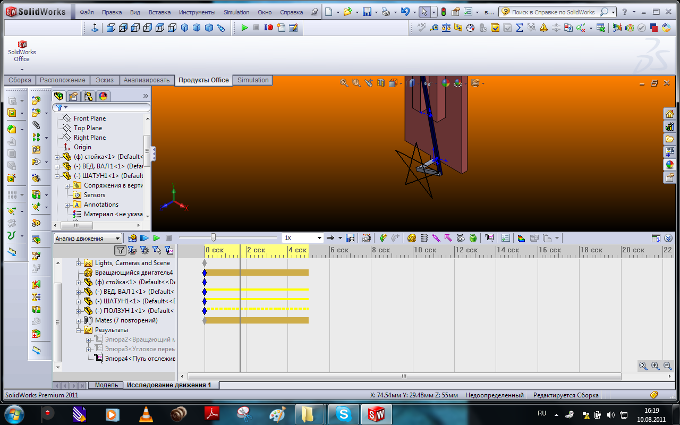Open the Анализ движения study type dropdown
This screenshot has height=425, width=680.
pos(118,239)
